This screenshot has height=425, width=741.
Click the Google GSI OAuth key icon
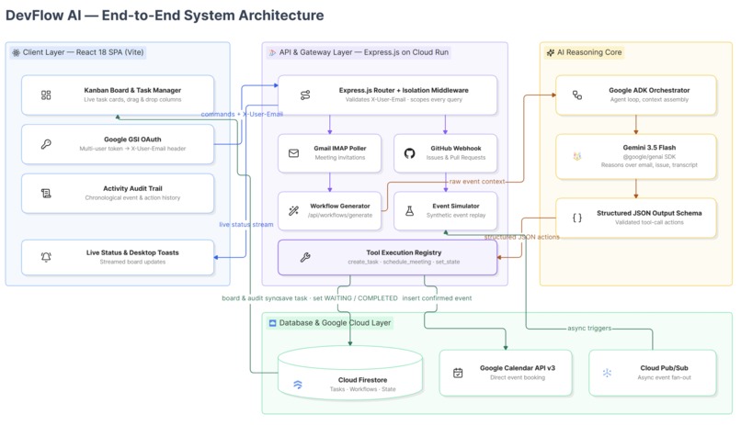pos(46,144)
